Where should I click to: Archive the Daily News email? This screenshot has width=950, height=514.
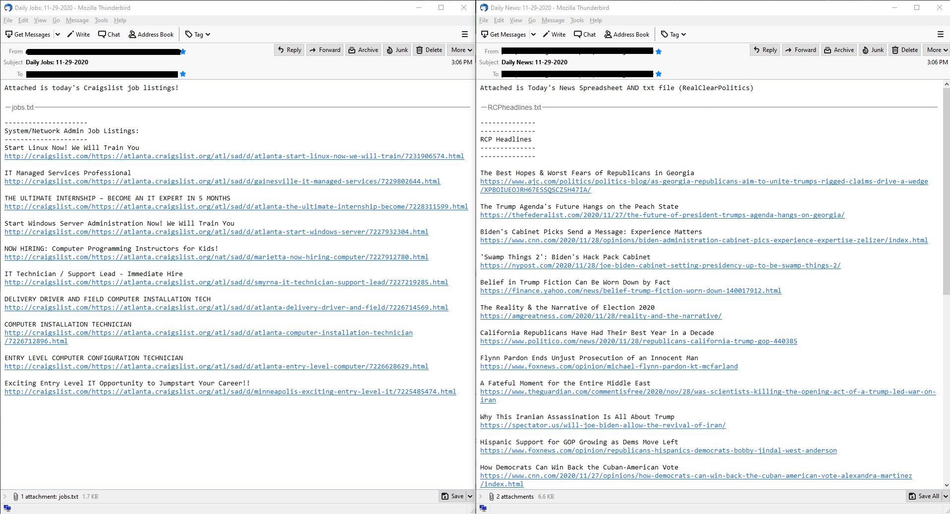click(x=839, y=50)
